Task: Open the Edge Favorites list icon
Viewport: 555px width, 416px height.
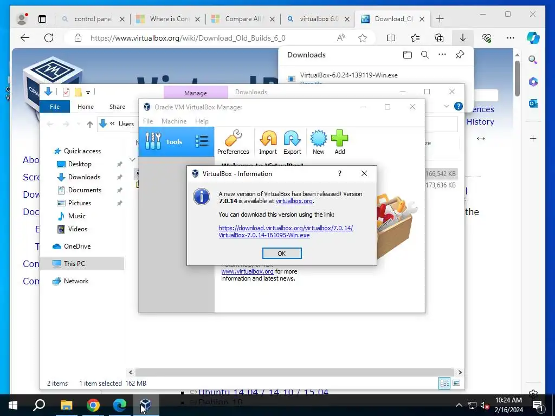Action: [415, 38]
